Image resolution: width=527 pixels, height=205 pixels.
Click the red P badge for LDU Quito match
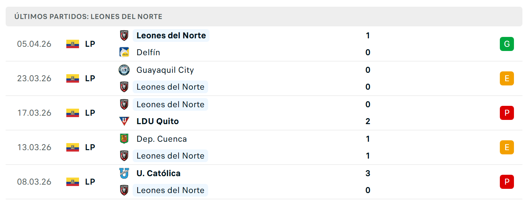507,113
